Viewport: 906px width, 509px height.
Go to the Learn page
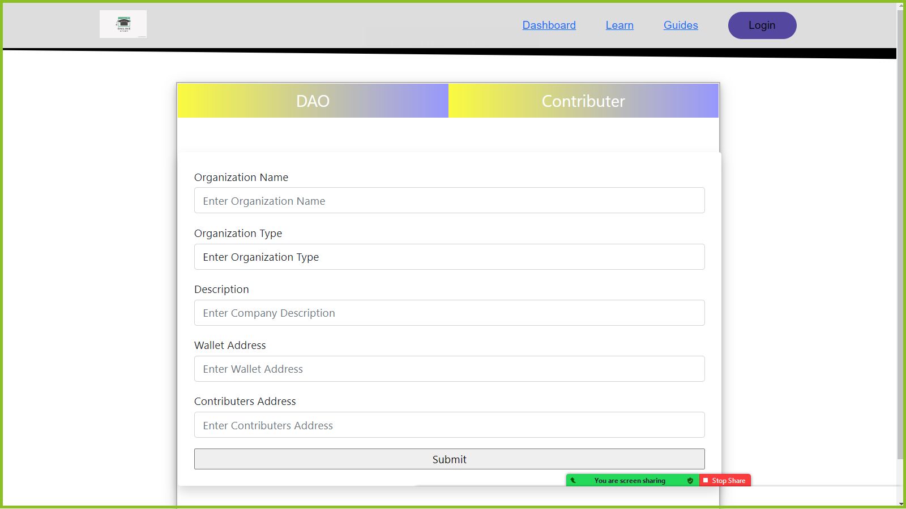click(x=619, y=25)
